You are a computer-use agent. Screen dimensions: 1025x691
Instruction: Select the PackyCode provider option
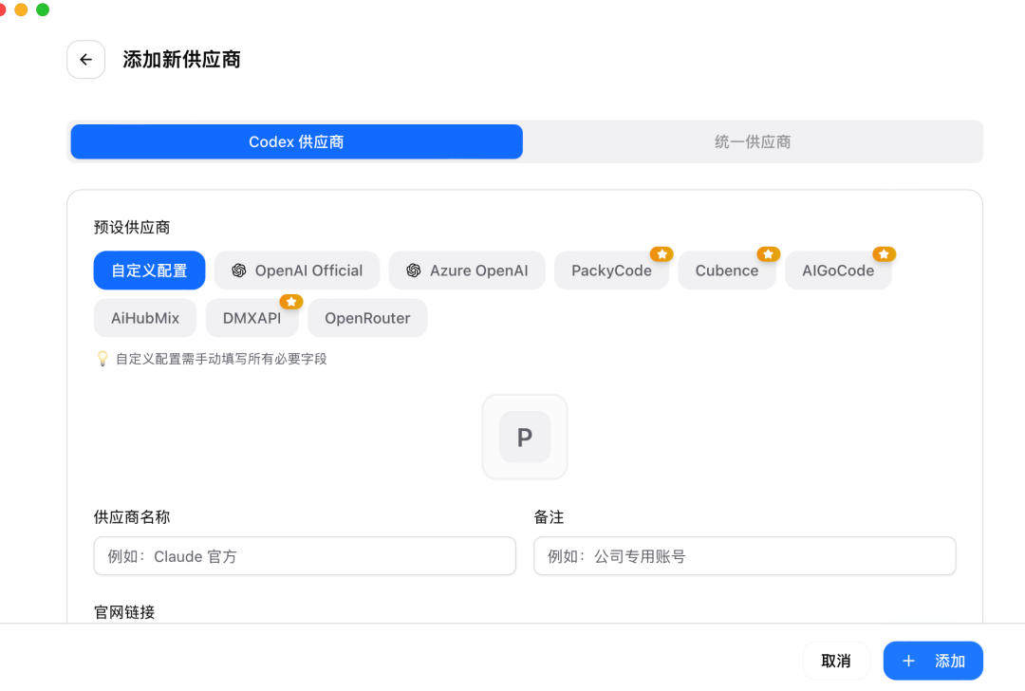coord(611,270)
